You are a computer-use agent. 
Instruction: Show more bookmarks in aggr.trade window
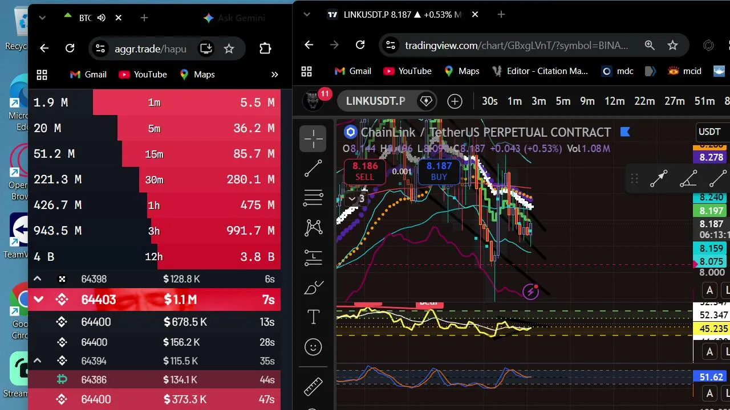(274, 75)
